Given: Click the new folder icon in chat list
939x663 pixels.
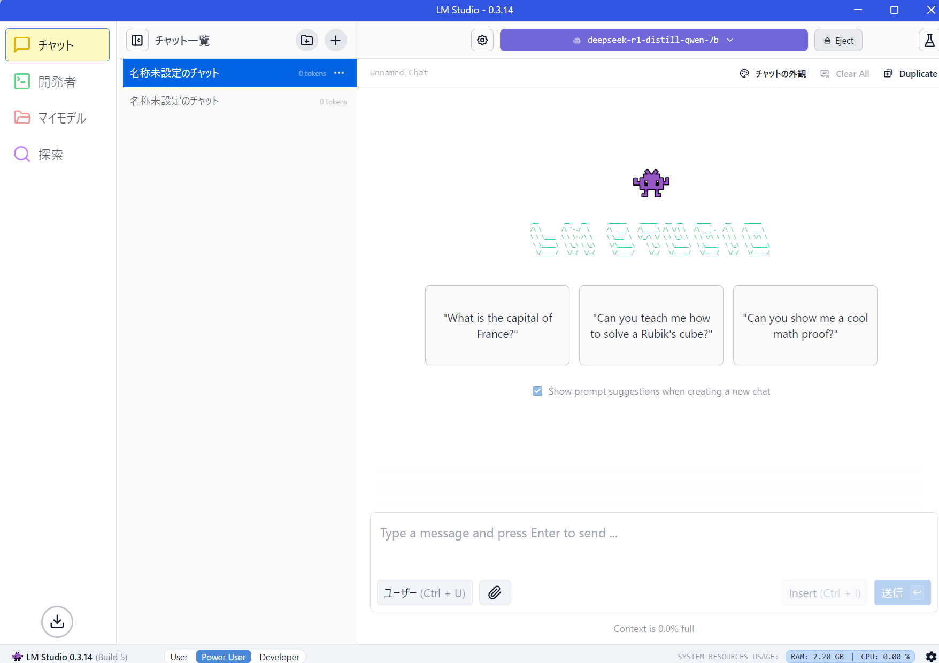Looking at the screenshot, I should (x=307, y=40).
